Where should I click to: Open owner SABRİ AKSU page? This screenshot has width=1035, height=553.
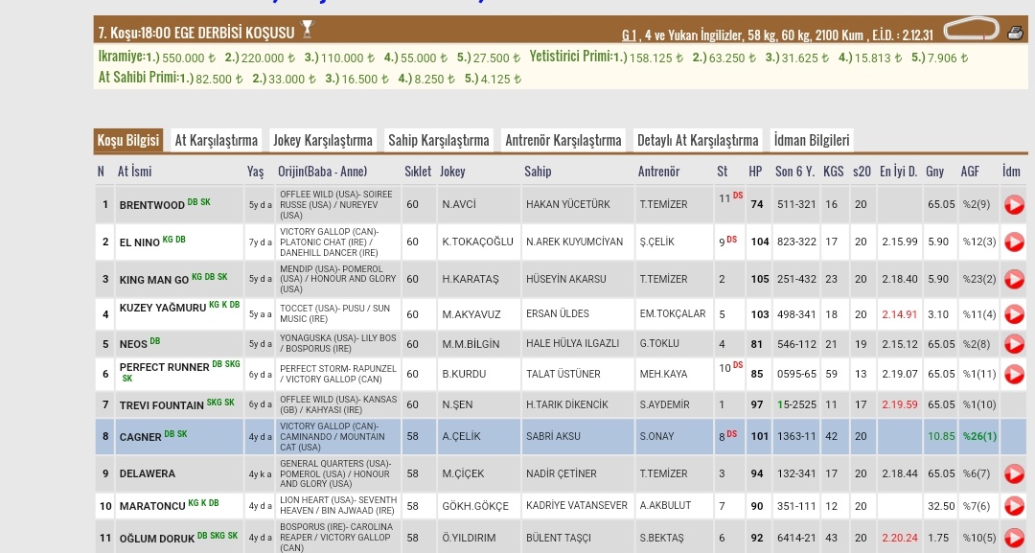[553, 436]
